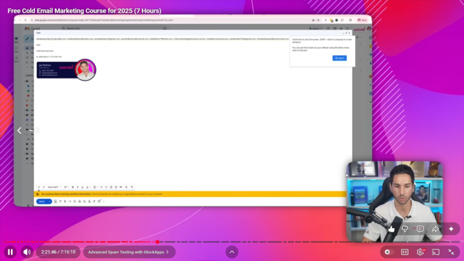464x261 pixels.
Task: Exit full screen mode icon
Action: point(451,252)
